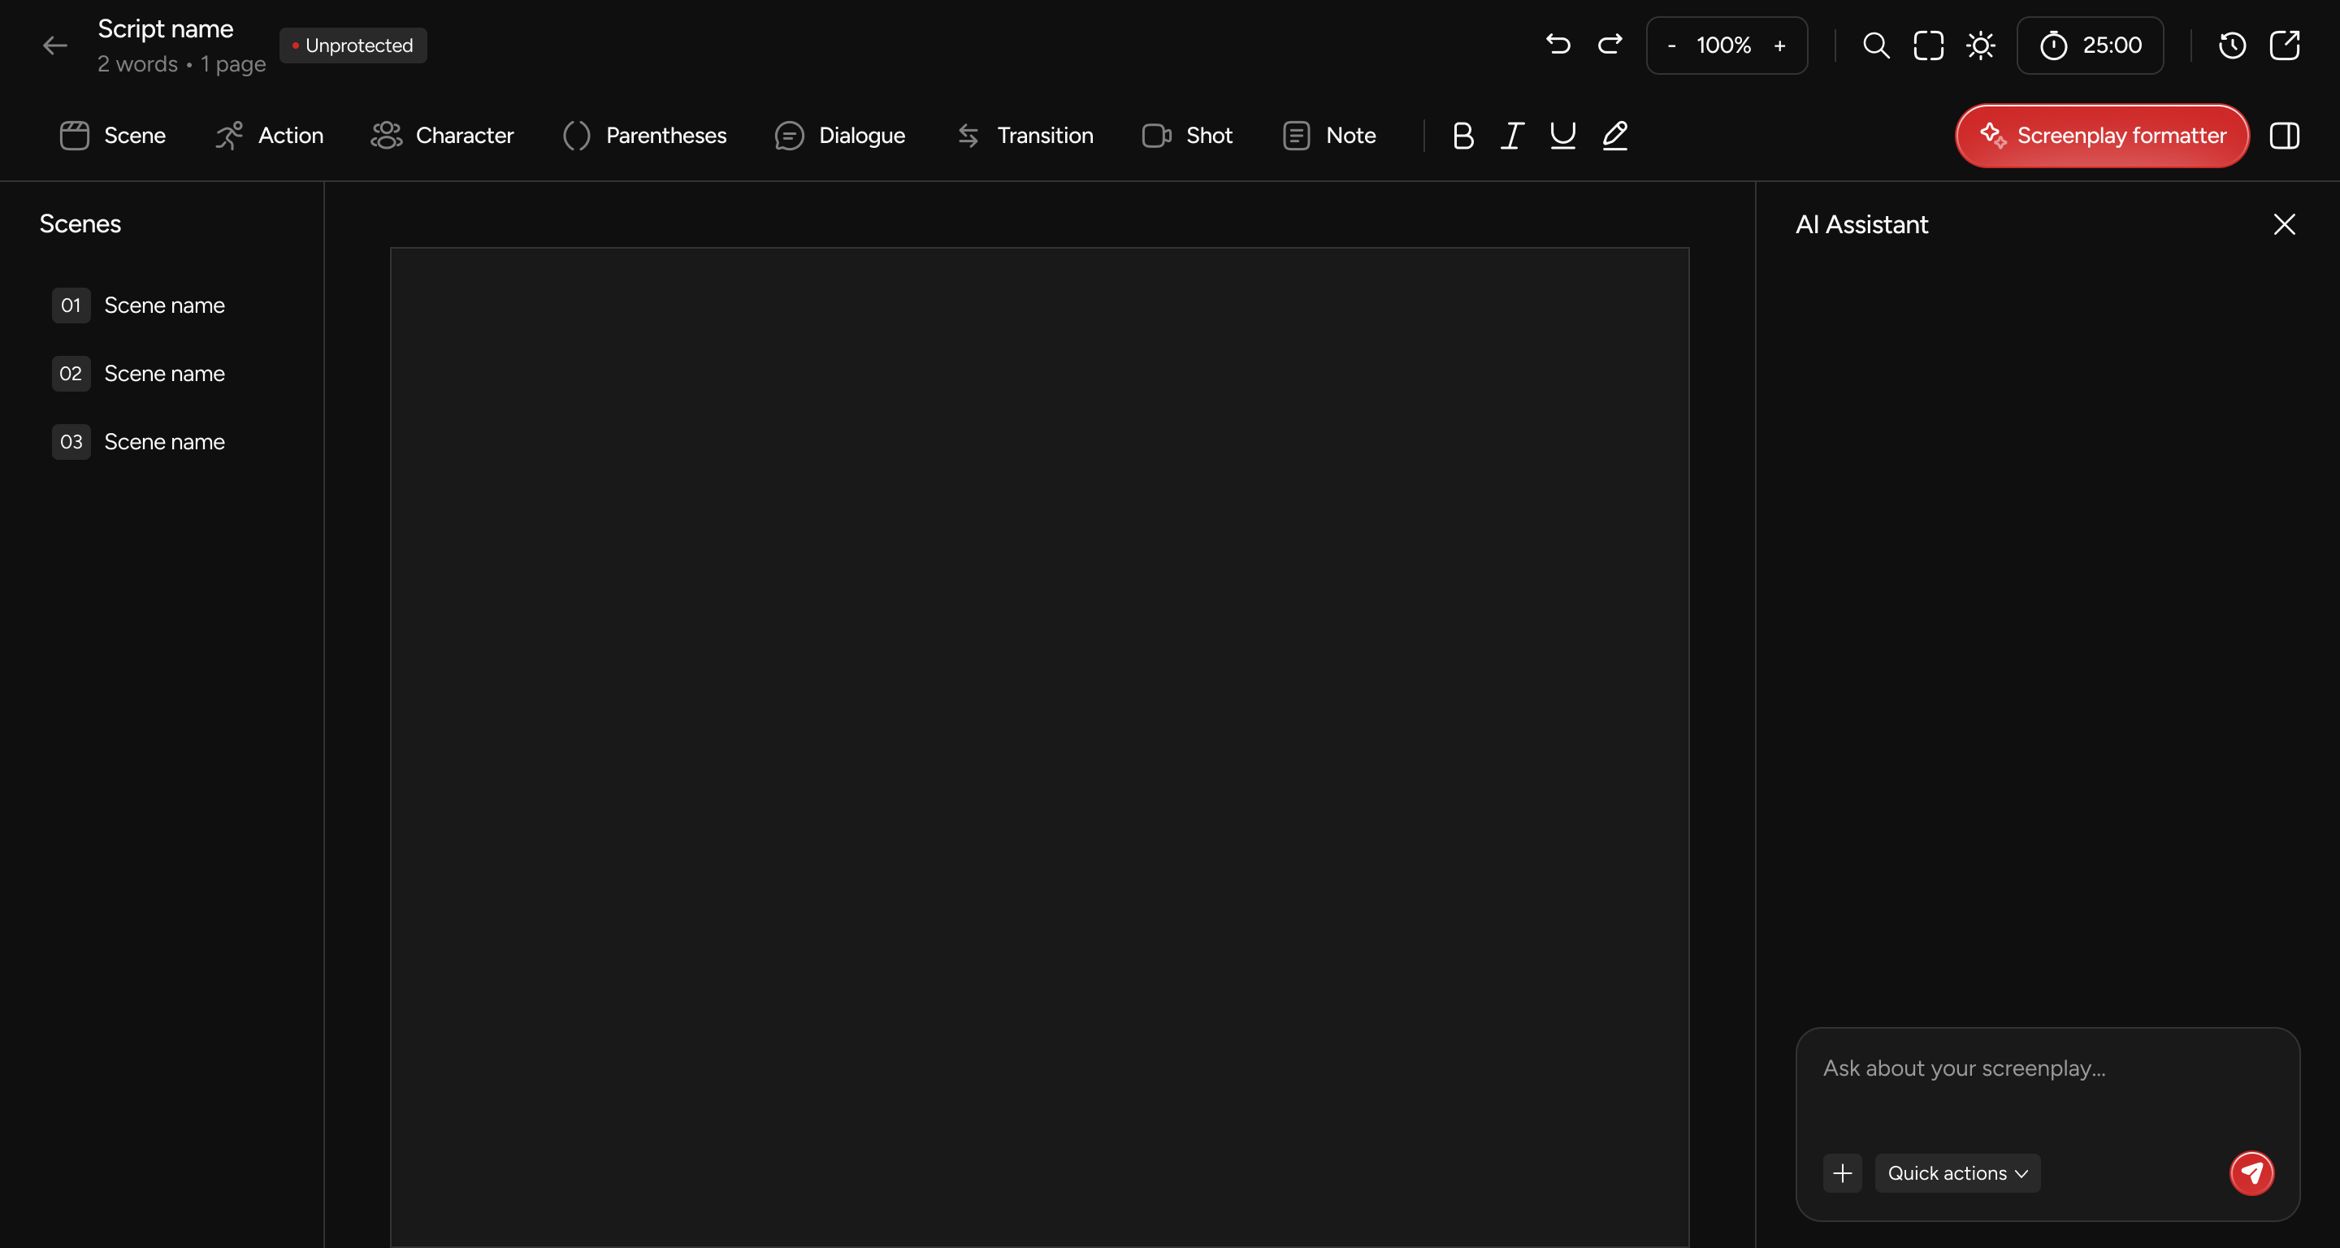Open the Quick actions dropdown
Image resolution: width=2340 pixels, height=1248 pixels.
[x=1957, y=1173]
